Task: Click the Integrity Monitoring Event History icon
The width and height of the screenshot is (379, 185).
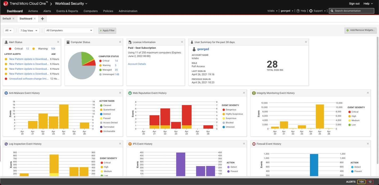Action: (x=254, y=93)
